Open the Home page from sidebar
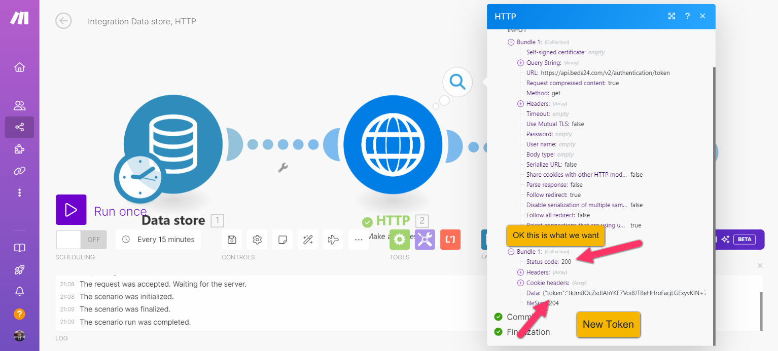This screenshot has height=351, width=778. click(x=19, y=67)
